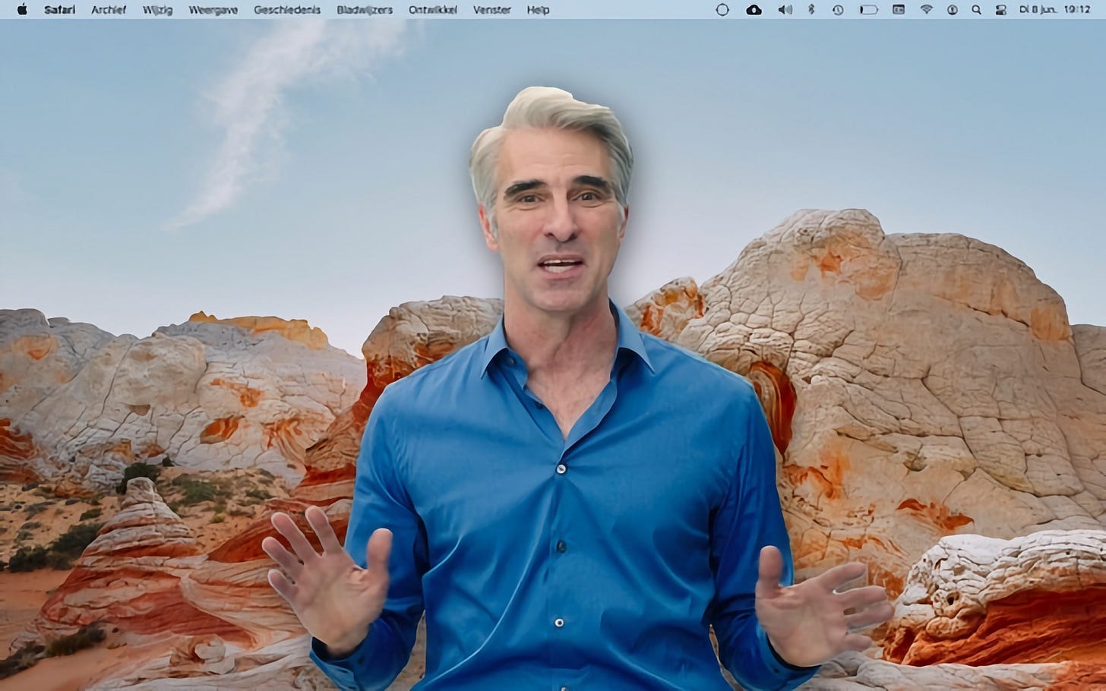
Task: Open the Geschiedenis menu
Action: 287,10
